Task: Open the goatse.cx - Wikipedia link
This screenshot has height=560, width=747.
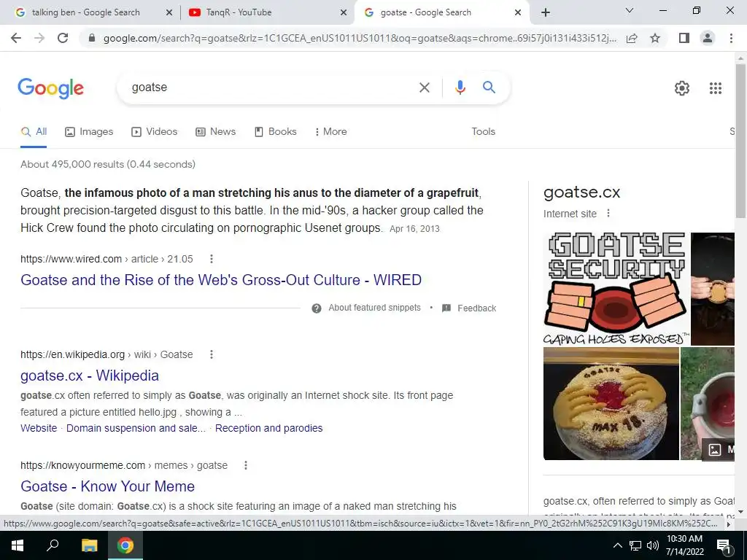Action: [90, 376]
